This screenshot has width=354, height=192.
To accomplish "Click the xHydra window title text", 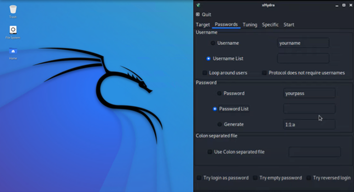I will (268, 5).
